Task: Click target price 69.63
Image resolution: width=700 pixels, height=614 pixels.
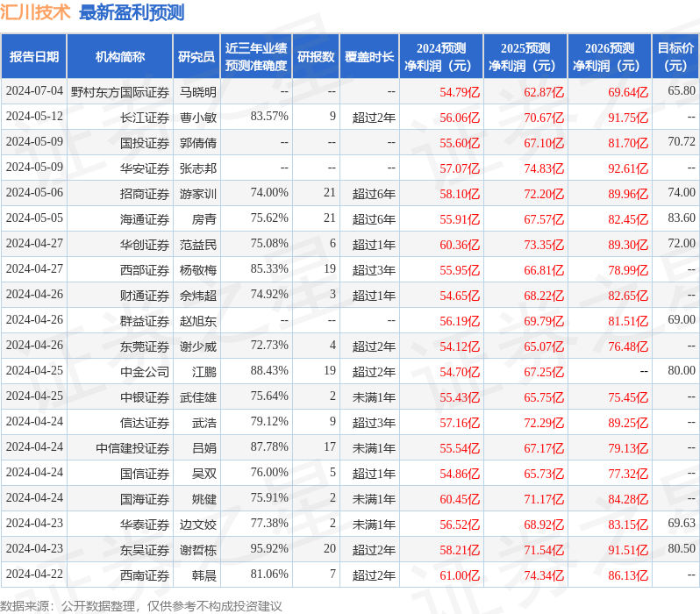Action: click(x=682, y=524)
